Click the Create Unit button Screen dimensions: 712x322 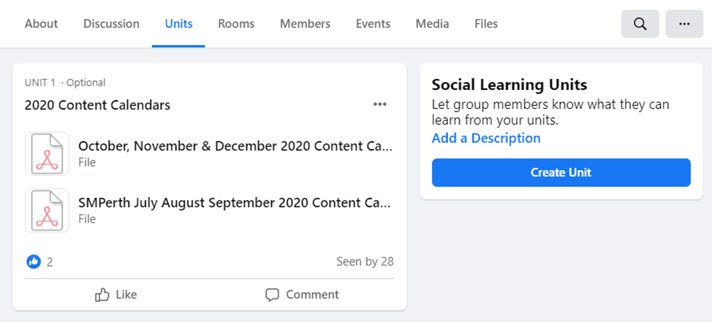point(561,172)
